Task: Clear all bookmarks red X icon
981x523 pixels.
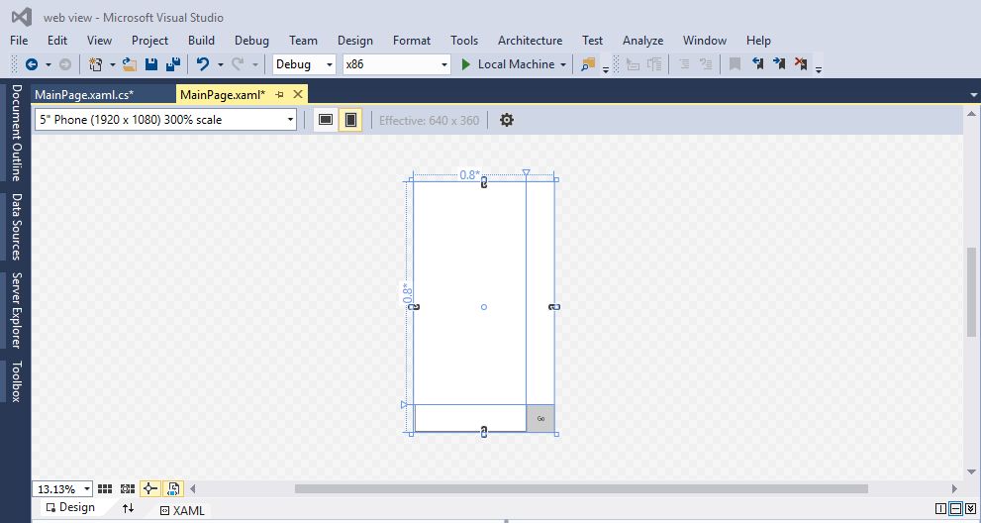Action: 800,63
